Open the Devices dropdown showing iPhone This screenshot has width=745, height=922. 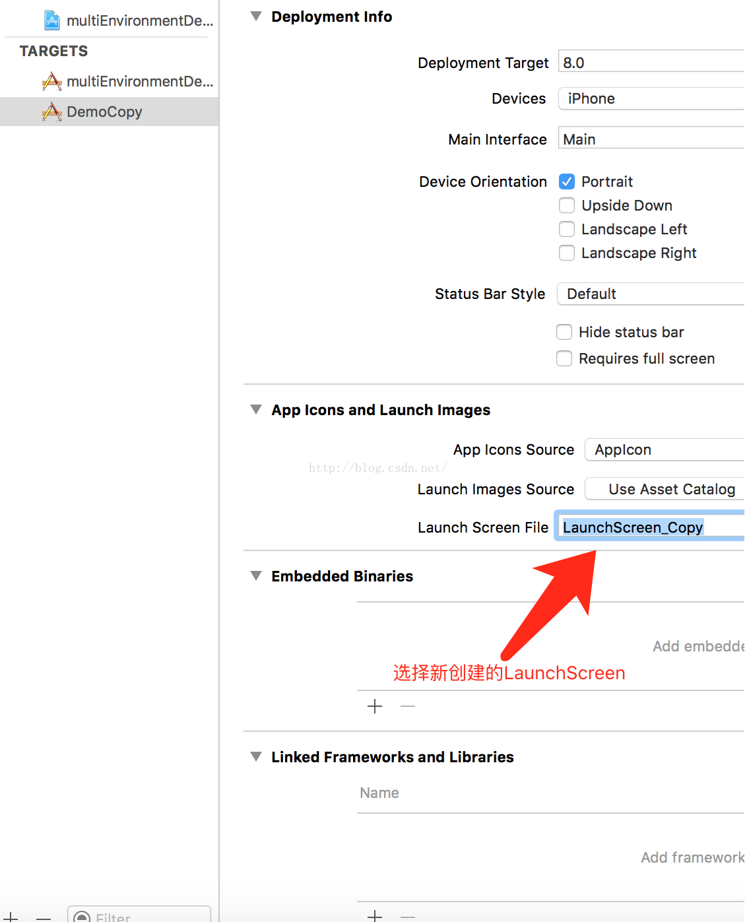pos(651,98)
